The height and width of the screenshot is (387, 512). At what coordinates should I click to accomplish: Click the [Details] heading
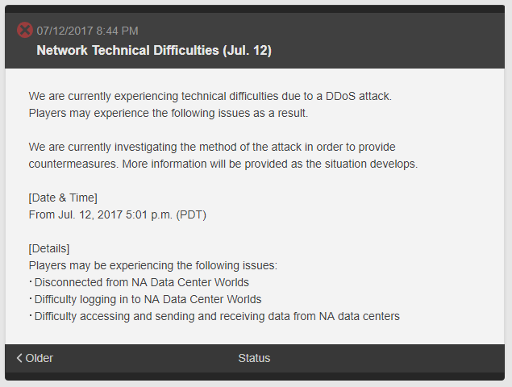(49, 248)
